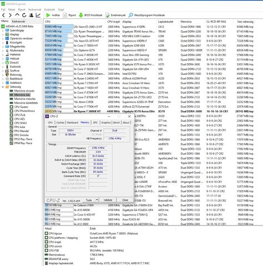This screenshot has width=263, height=266.
Task: Open the Riport toolbar button
Action: point(69,15)
